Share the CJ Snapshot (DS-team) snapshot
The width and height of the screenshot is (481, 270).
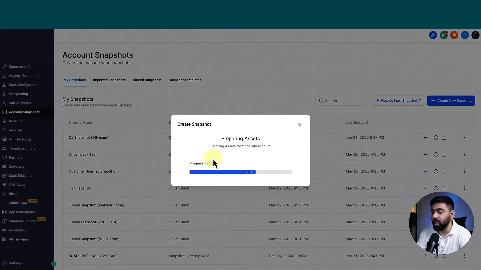[x=444, y=138]
